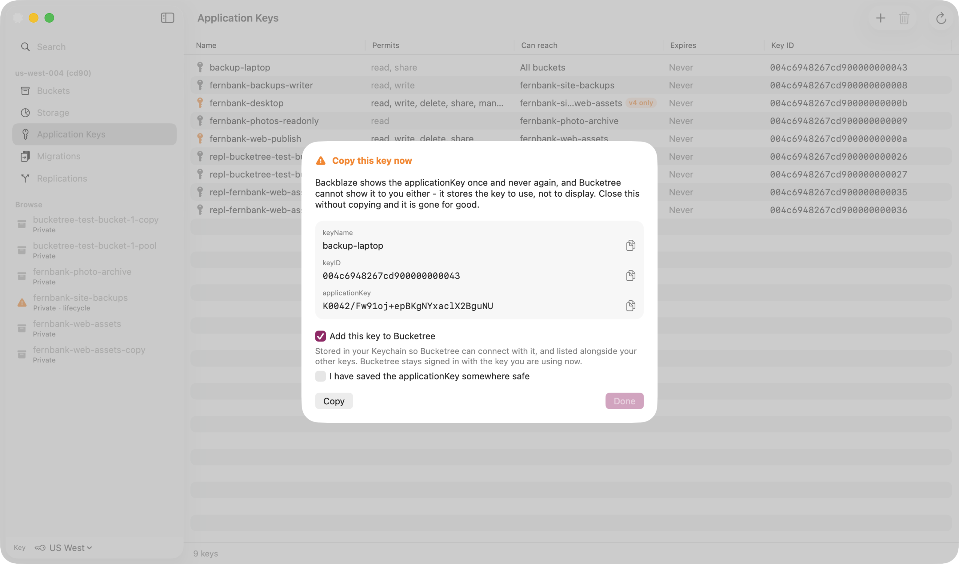The height and width of the screenshot is (564, 959).
Task: Copy the keyName value with its copy icon
Action: tap(630, 245)
